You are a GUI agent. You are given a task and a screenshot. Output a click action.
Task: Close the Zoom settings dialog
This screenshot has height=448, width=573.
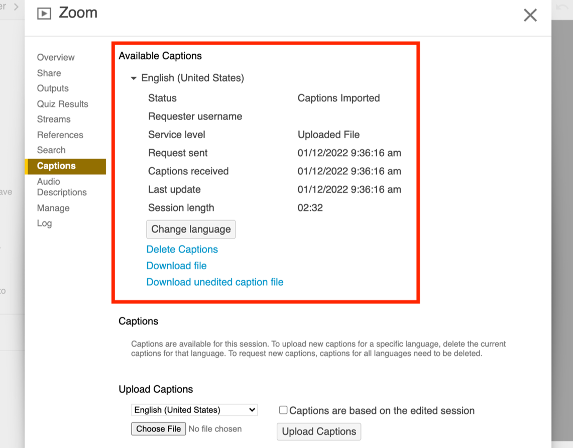click(530, 16)
